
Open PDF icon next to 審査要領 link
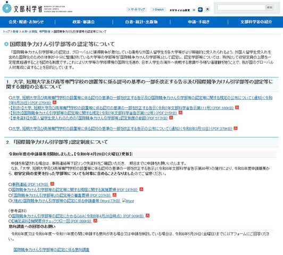114,195
